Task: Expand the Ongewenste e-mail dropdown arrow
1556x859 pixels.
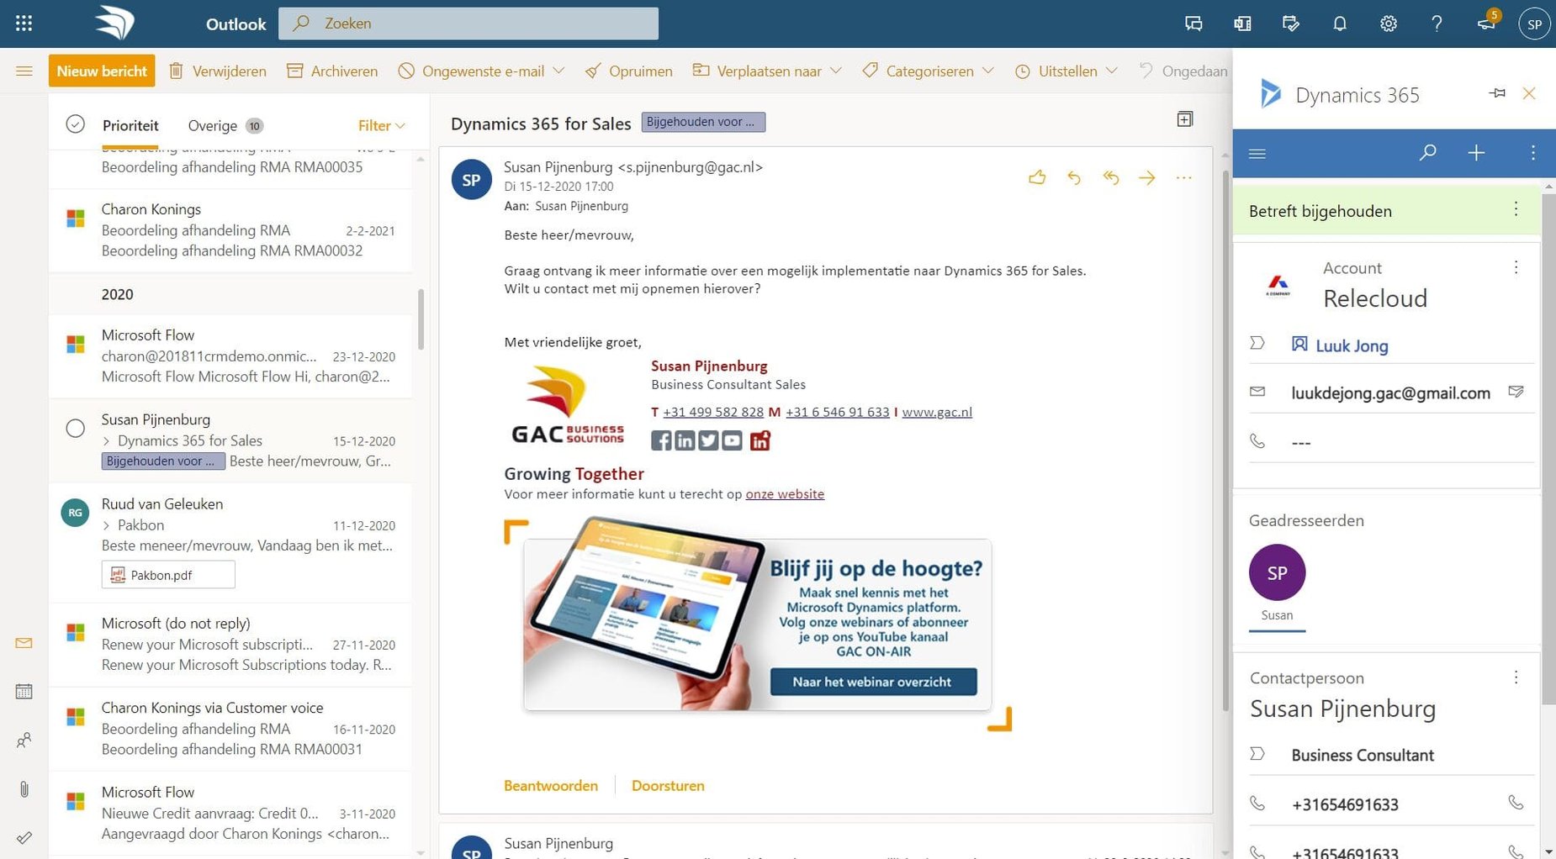Action: 558,71
